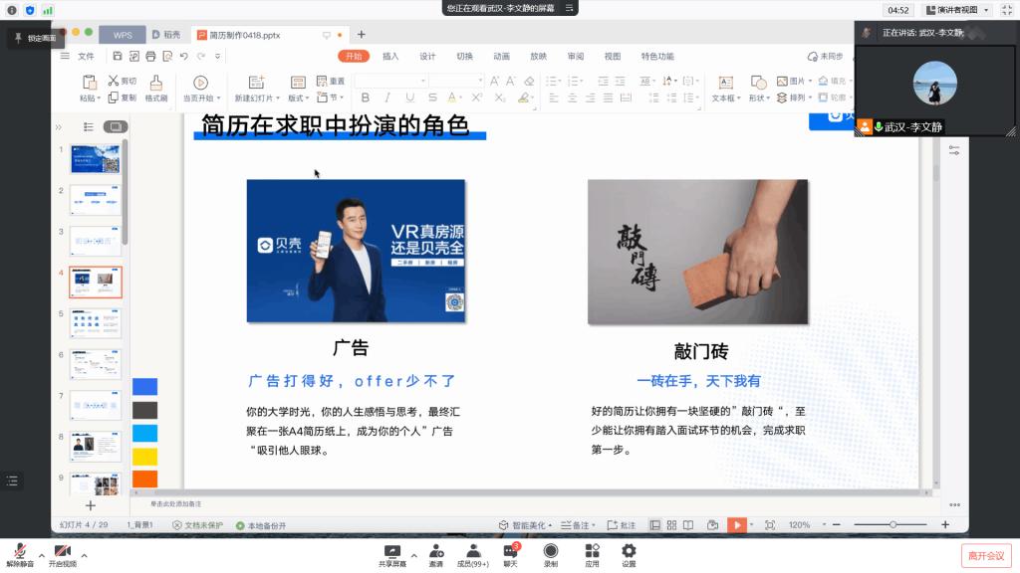Click the Invite (邀请) icon
1020x573 pixels.
coord(436,551)
